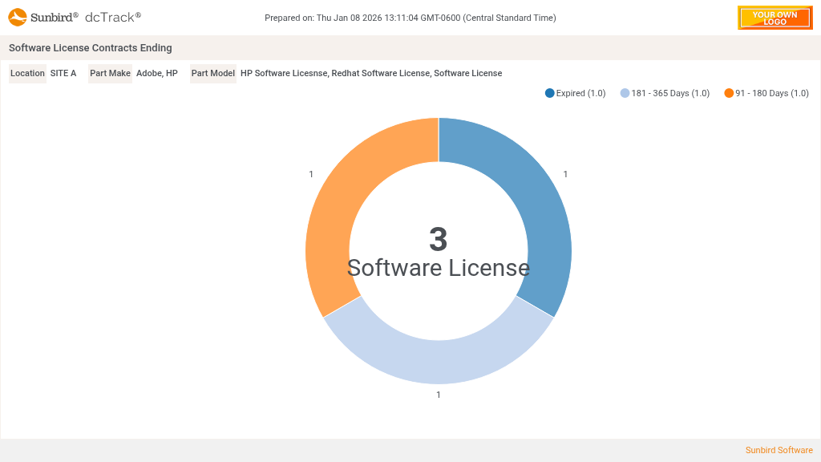Click the Part Model filter label

(x=212, y=74)
